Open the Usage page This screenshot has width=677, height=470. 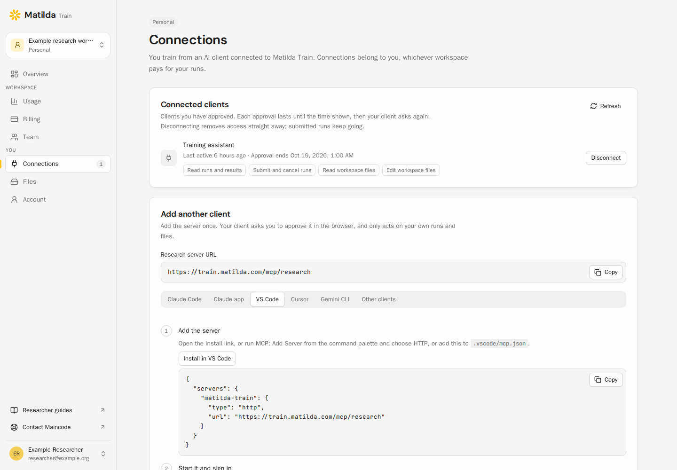pos(58,101)
